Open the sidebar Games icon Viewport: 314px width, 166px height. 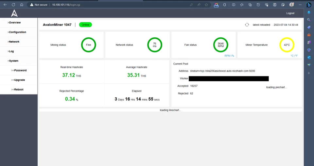[309, 42]
